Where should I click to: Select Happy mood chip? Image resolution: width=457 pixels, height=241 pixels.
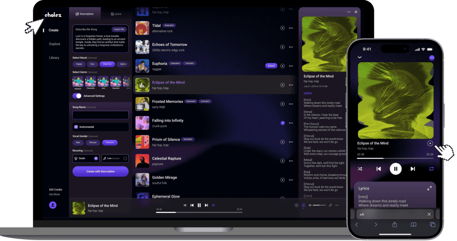pos(79,64)
